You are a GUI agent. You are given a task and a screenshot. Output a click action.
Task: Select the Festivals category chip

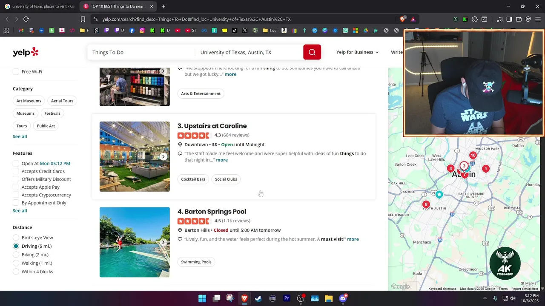(x=52, y=113)
